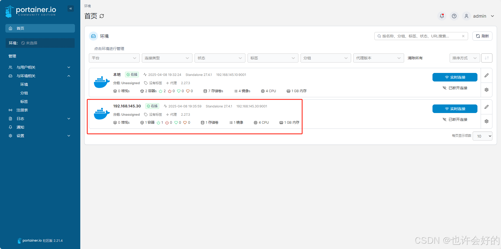This screenshot has height=249, width=501.
Task: Click 已断开连接 for the 本地 environment
Action: pyautogui.click(x=455, y=88)
